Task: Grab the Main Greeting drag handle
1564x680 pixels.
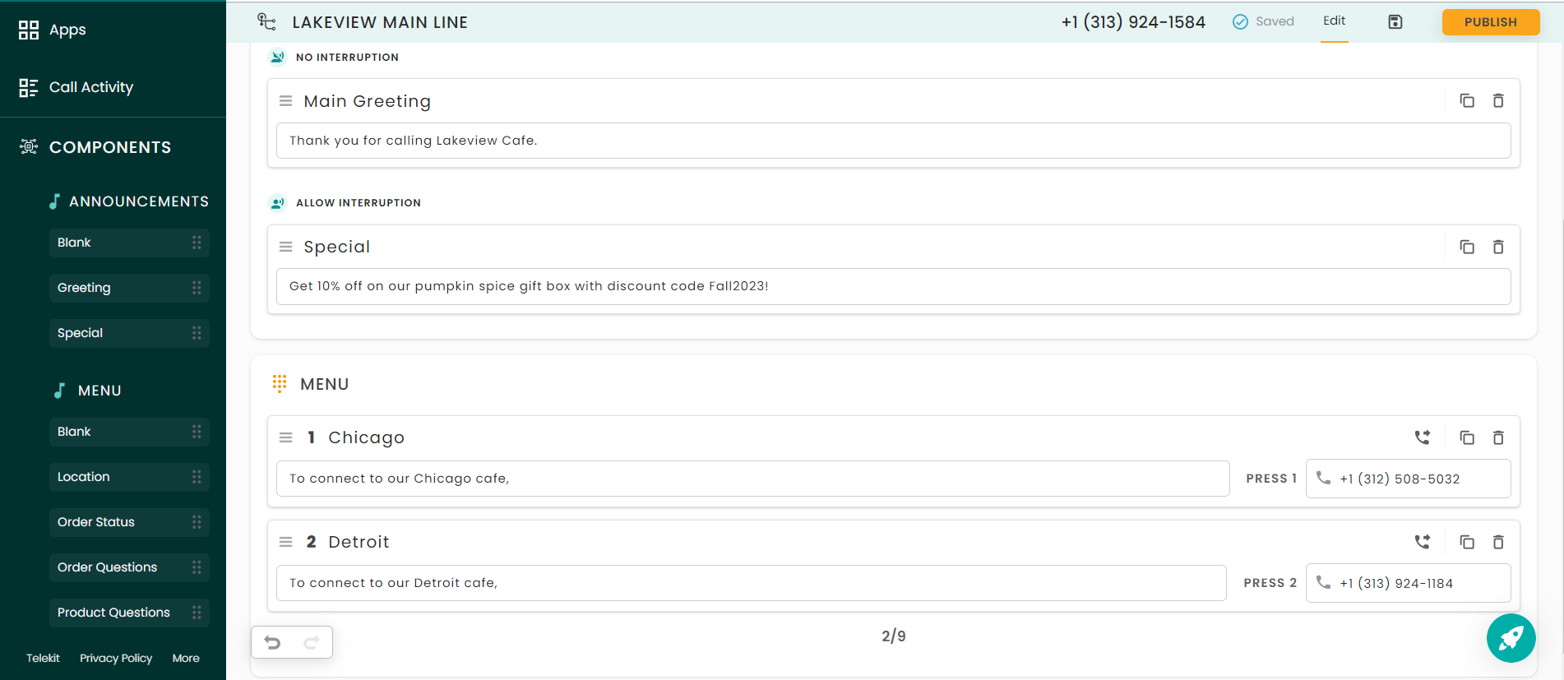Action: tap(286, 101)
